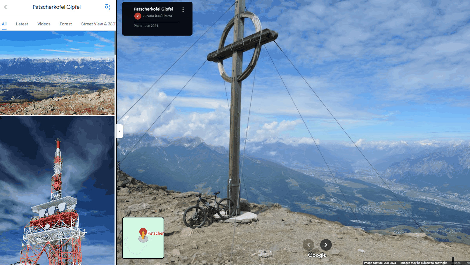
Task: Open the Videos tab
Action: click(x=44, y=24)
